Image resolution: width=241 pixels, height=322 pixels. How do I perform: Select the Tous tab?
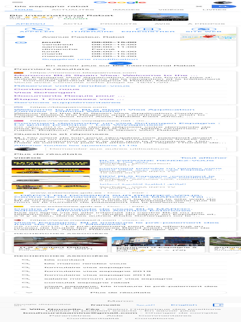click(23, 10)
